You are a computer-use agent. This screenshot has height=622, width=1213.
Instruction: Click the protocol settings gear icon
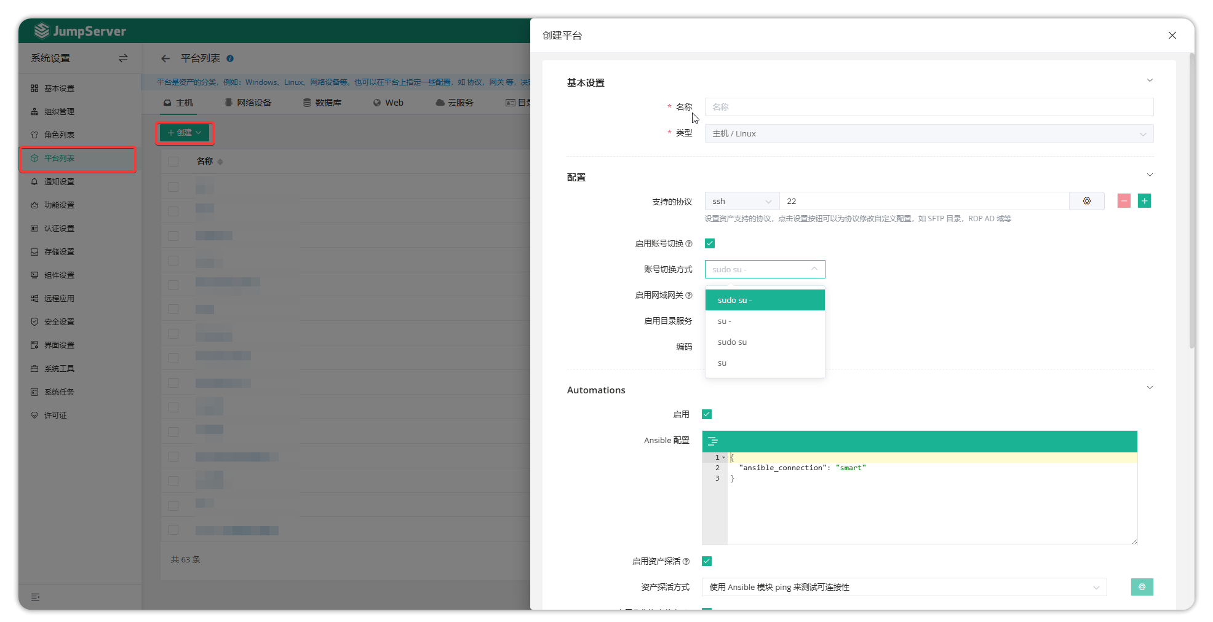(x=1086, y=201)
